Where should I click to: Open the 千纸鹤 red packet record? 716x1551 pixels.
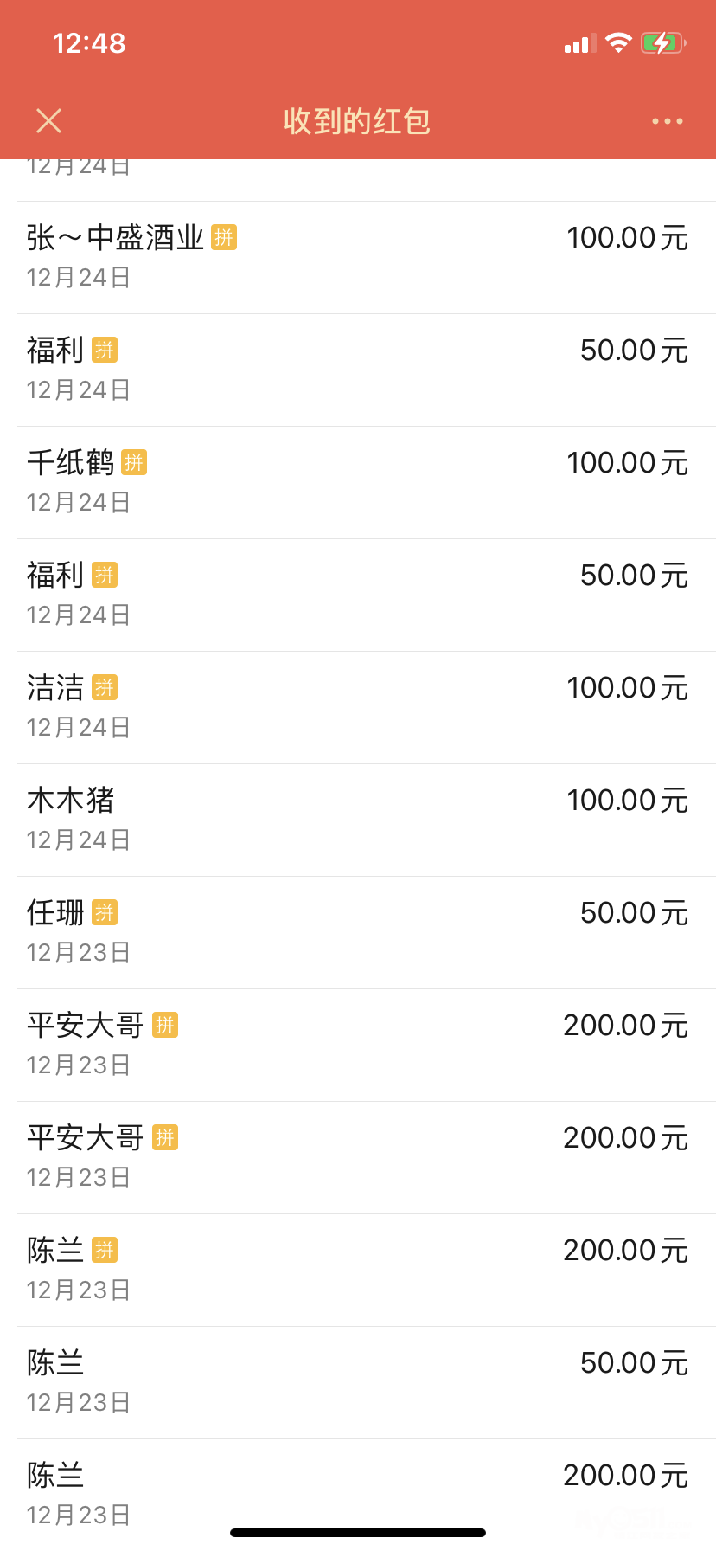358,482
